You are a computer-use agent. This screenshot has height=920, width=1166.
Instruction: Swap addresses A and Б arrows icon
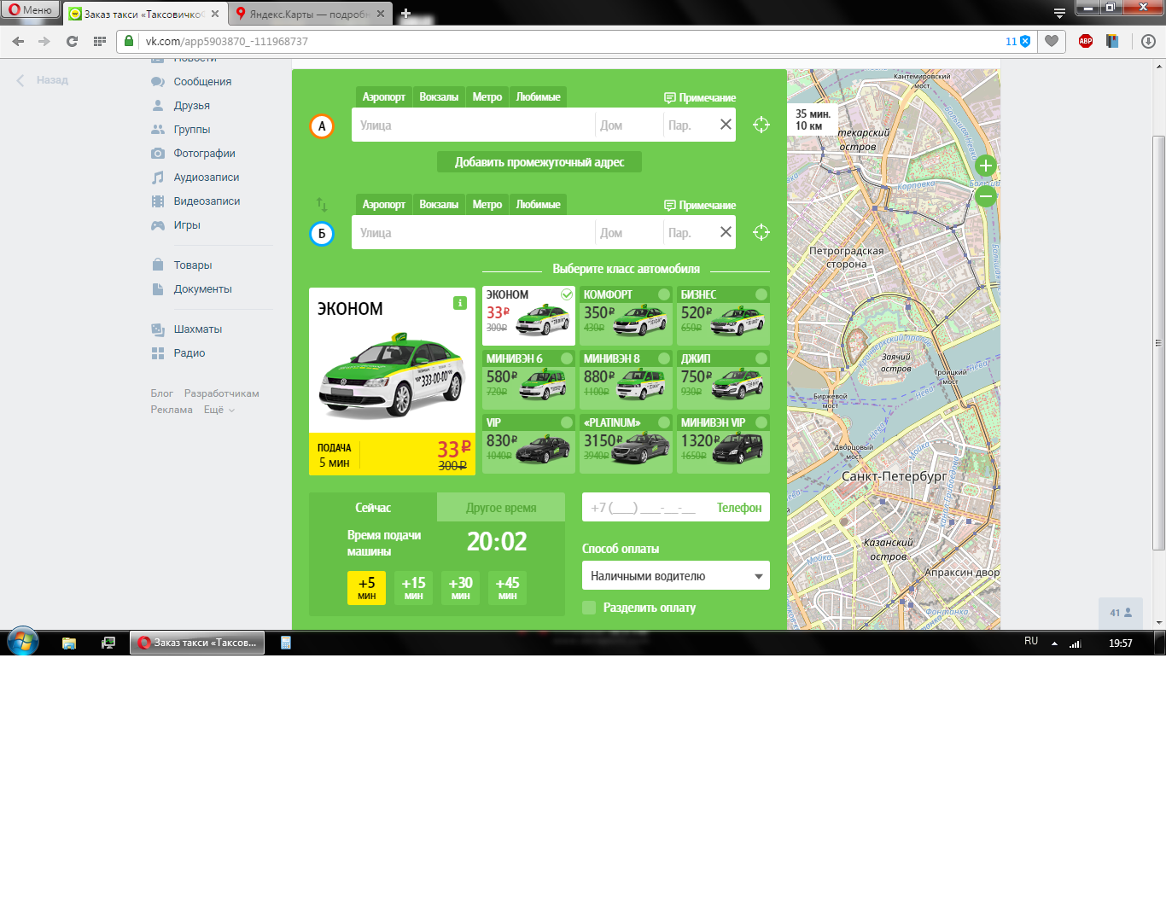(322, 205)
